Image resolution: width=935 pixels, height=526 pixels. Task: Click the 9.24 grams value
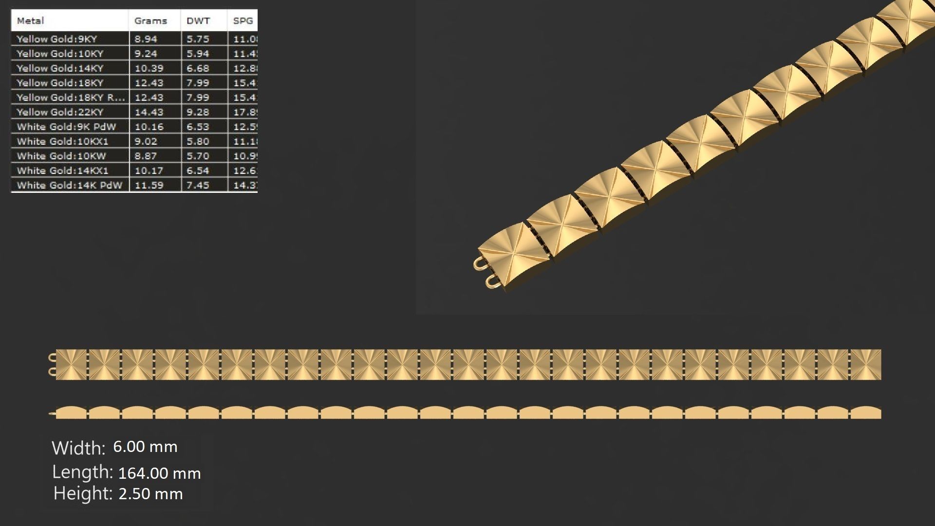pos(146,54)
